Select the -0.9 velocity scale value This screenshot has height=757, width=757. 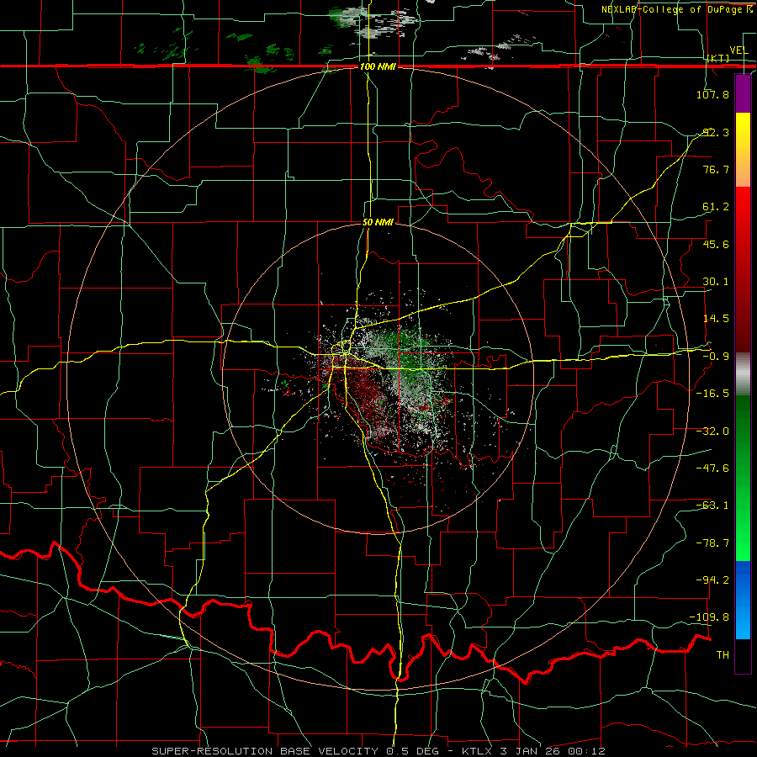tap(716, 357)
